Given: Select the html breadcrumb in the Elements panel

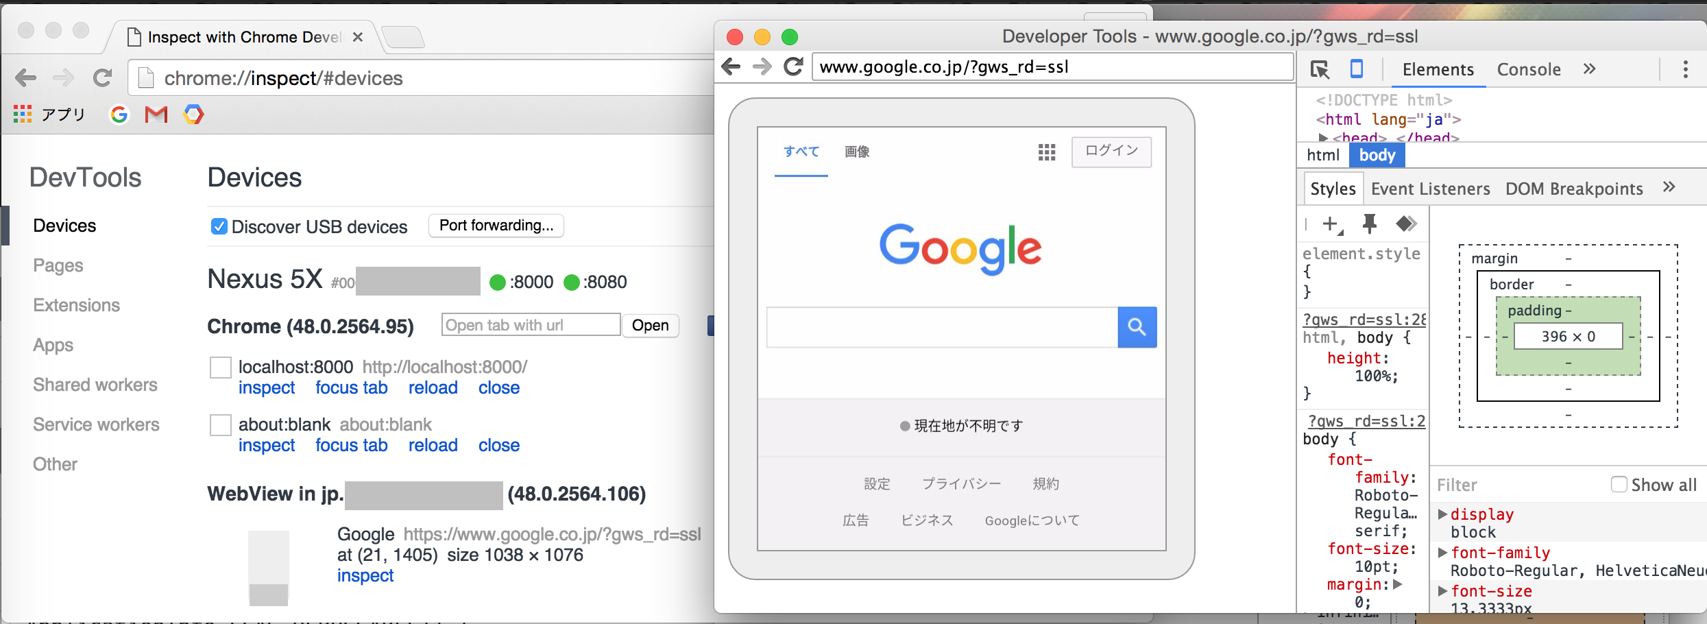Looking at the screenshot, I should (x=1322, y=155).
